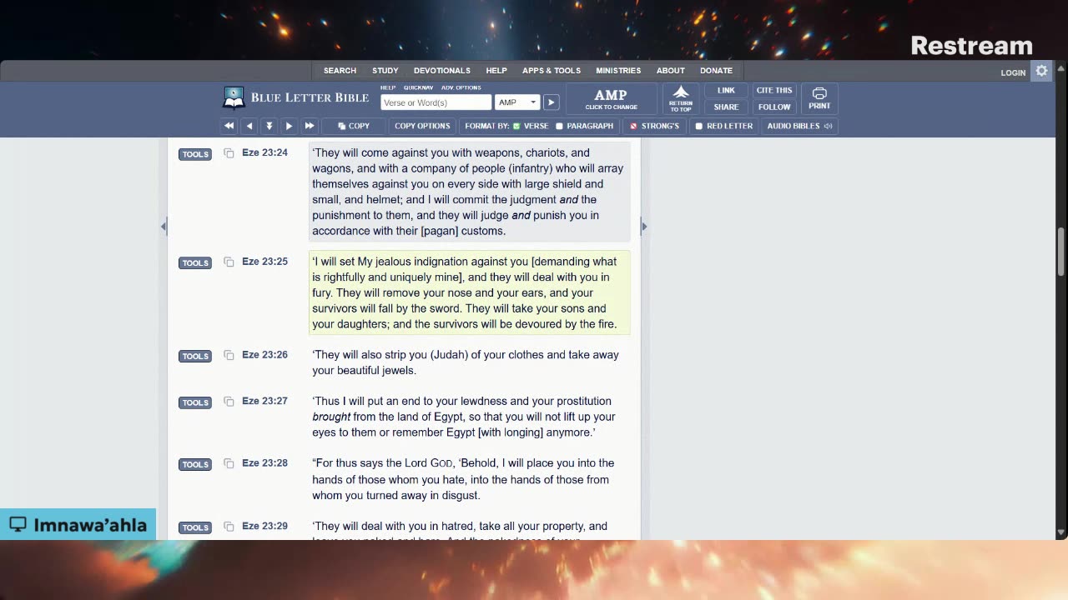Go to previous chapter left arrow
Screen dimensions: 1068x600
(249, 126)
